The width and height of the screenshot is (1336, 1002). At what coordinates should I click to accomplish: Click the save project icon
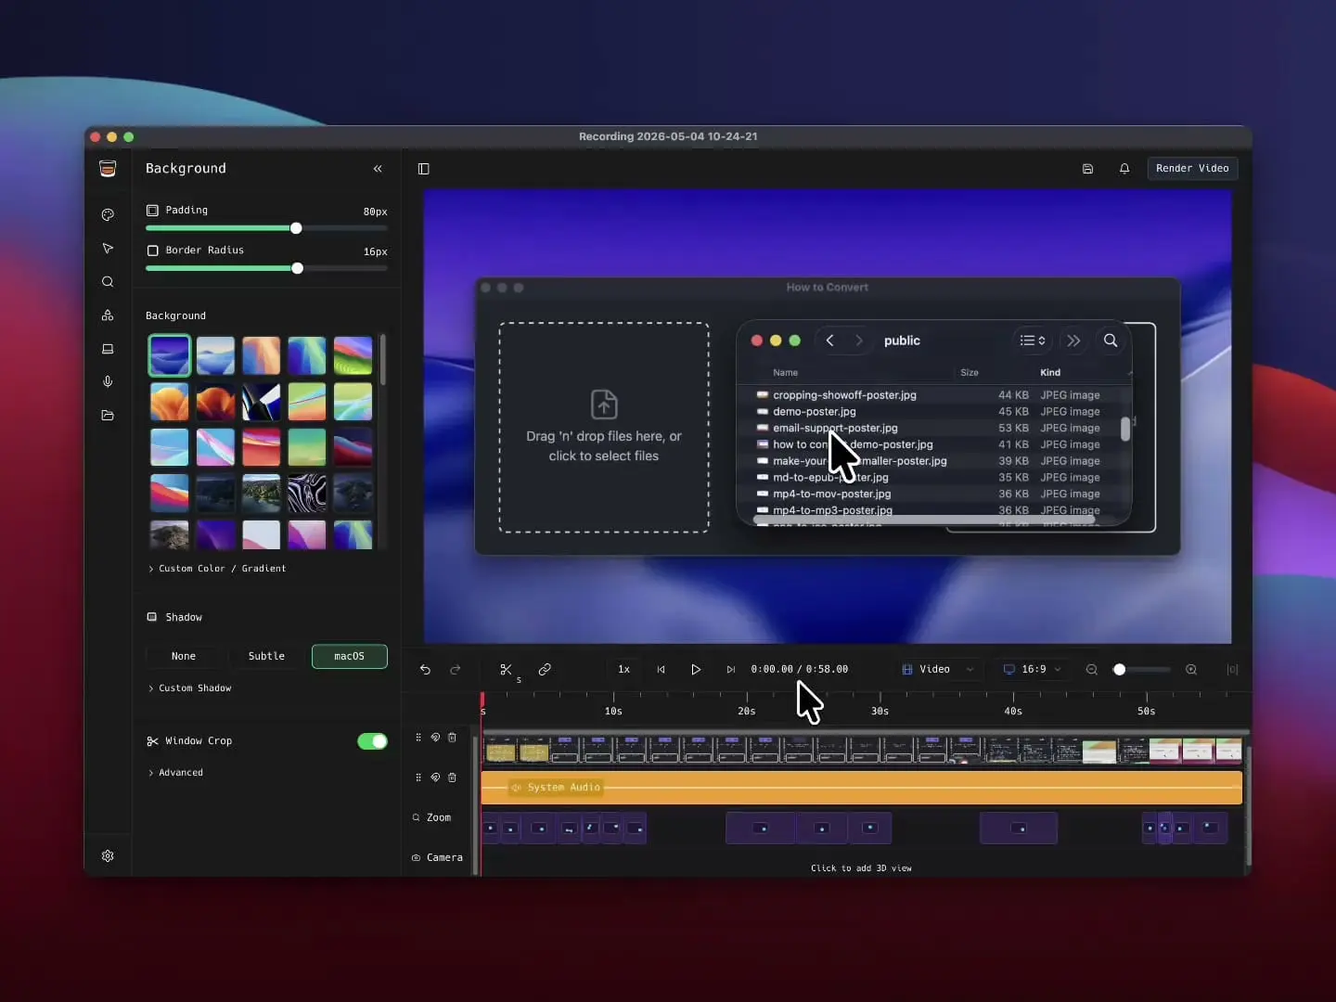pyautogui.click(x=1087, y=169)
